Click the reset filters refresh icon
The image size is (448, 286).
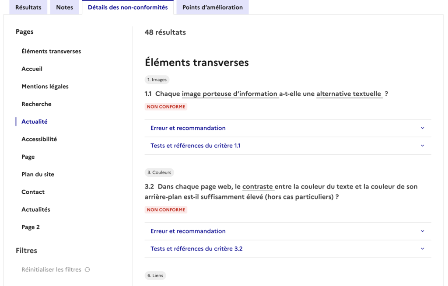[x=87, y=270]
